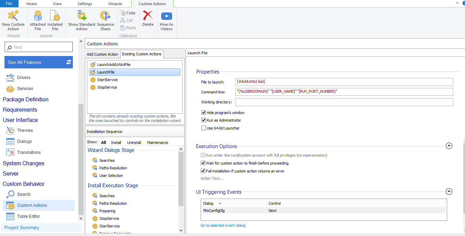
Task: Click the Action Text link
Action: coord(212,178)
